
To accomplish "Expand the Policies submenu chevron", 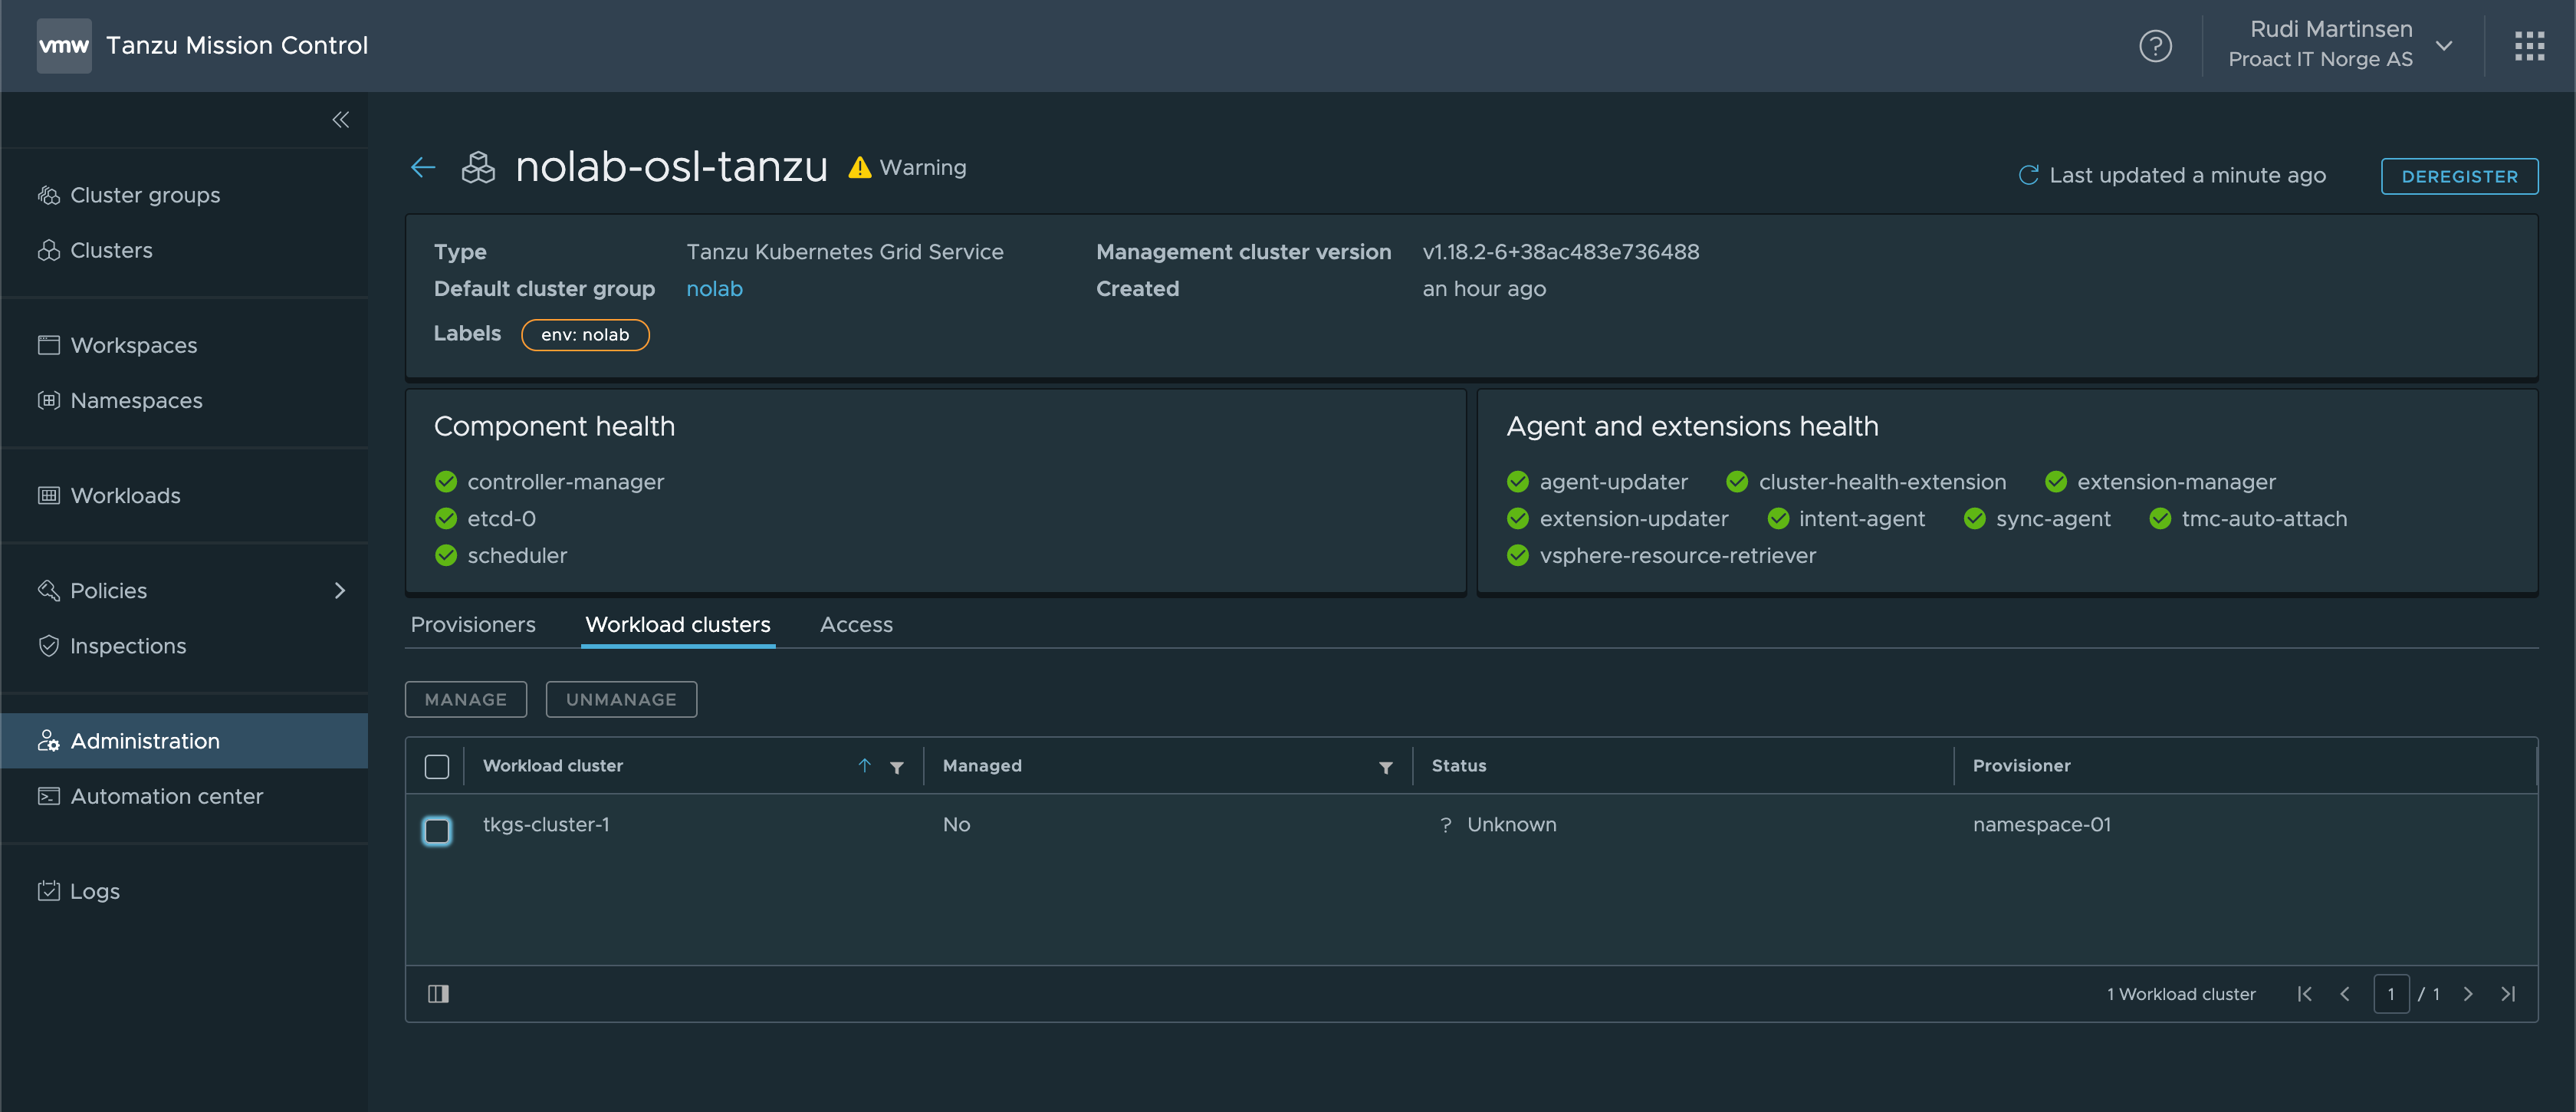I will 340,590.
